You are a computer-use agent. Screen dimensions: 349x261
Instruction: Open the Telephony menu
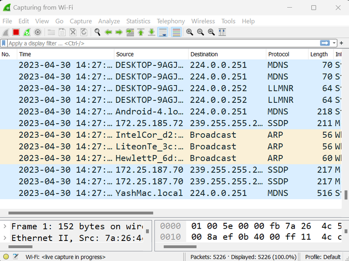(171, 21)
